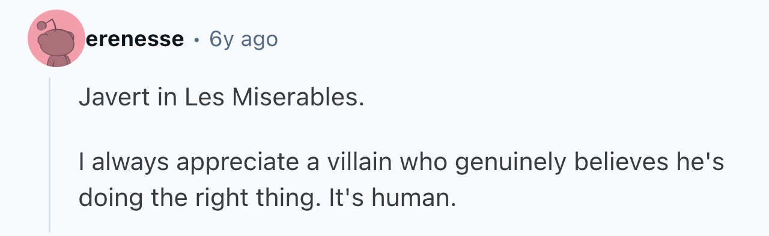Image resolution: width=769 pixels, height=236 pixels.
Task: Click the word villain in the comment
Action: pyautogui.click(x=353, y=162)
